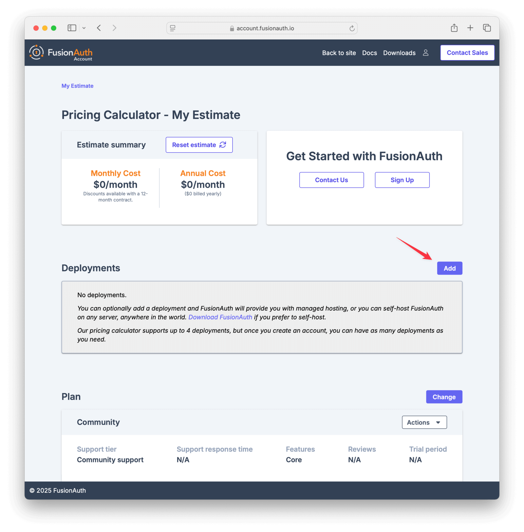Toggle the Safari sidebar

coord(71,28)
